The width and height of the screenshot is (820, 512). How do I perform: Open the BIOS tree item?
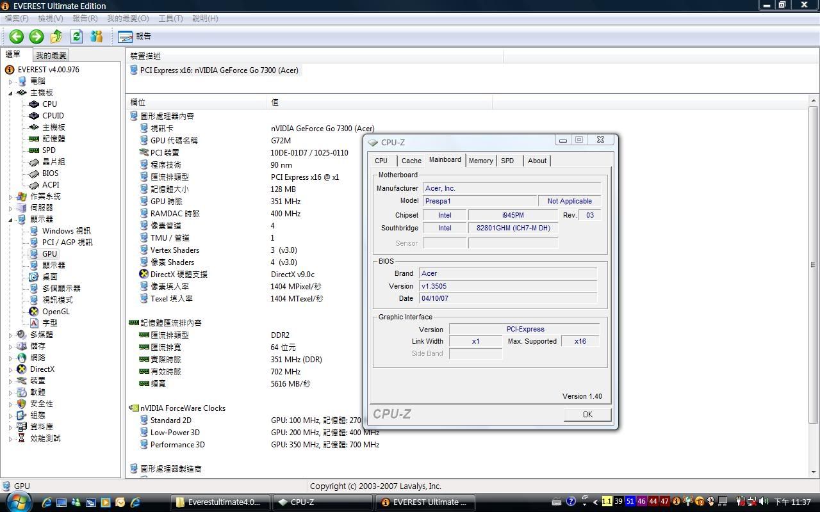[51, 173]
